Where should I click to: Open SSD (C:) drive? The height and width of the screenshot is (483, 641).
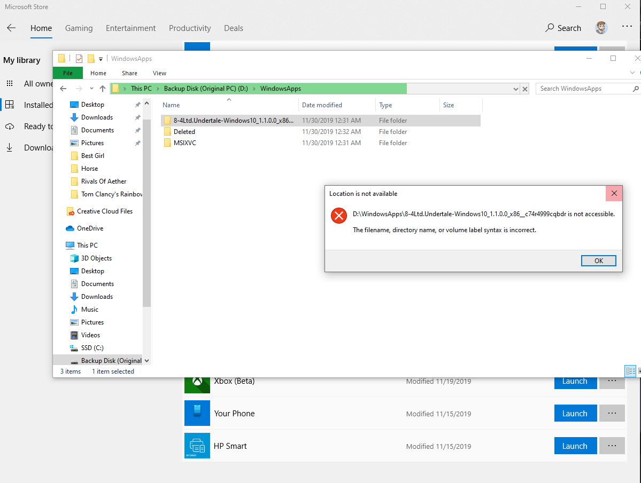[x=92, y=348]
